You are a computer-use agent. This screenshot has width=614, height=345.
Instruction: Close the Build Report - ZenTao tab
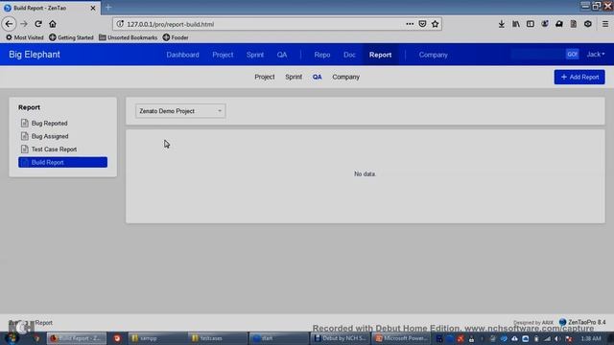click(93, 8)
